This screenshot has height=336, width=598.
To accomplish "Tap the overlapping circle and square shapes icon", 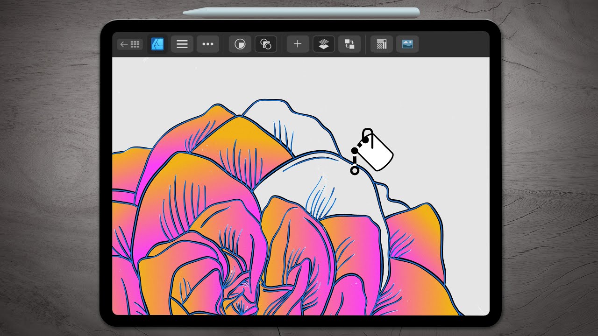I will point(266,44).
